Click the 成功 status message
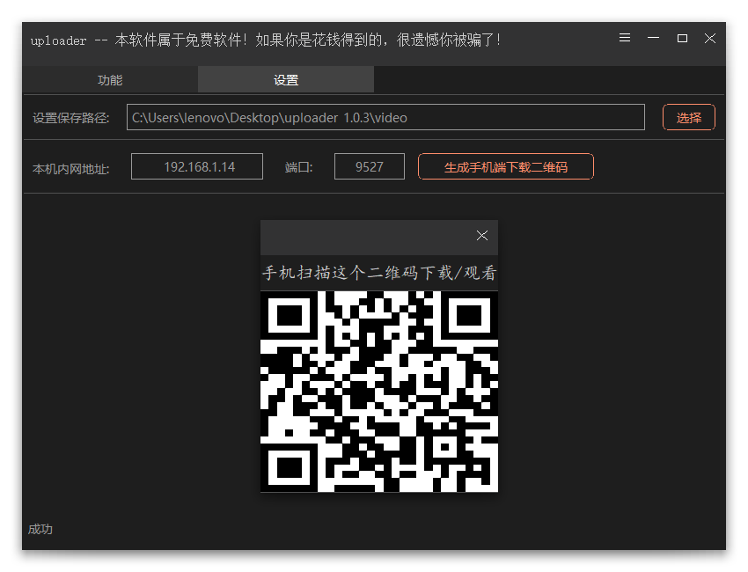 coord(40,529)
